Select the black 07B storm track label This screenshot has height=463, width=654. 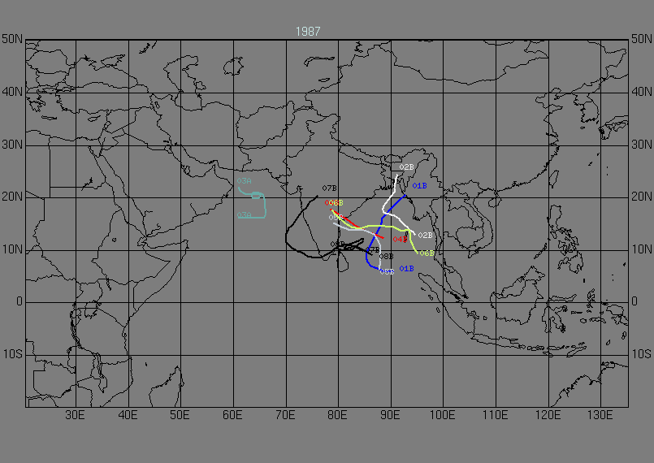point(329,188)
